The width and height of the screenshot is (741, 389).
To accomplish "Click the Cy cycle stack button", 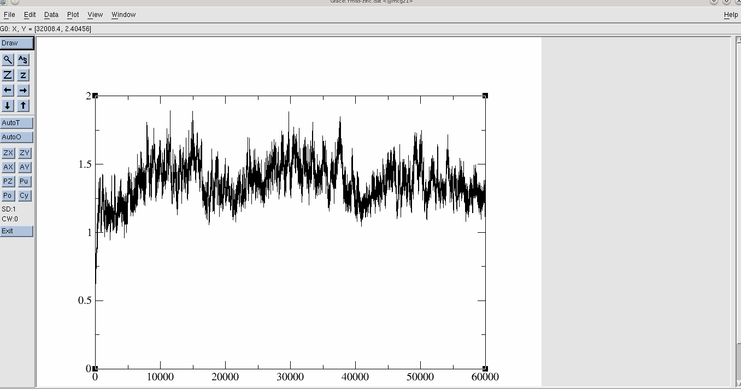I will pyautogui.click(x=24, y=196).
